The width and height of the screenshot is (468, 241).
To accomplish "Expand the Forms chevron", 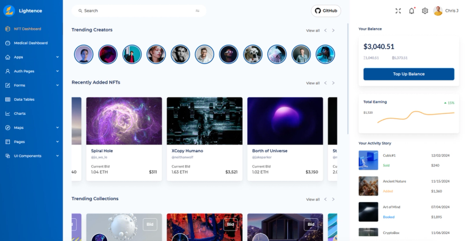I will click(x=57, y=85).
